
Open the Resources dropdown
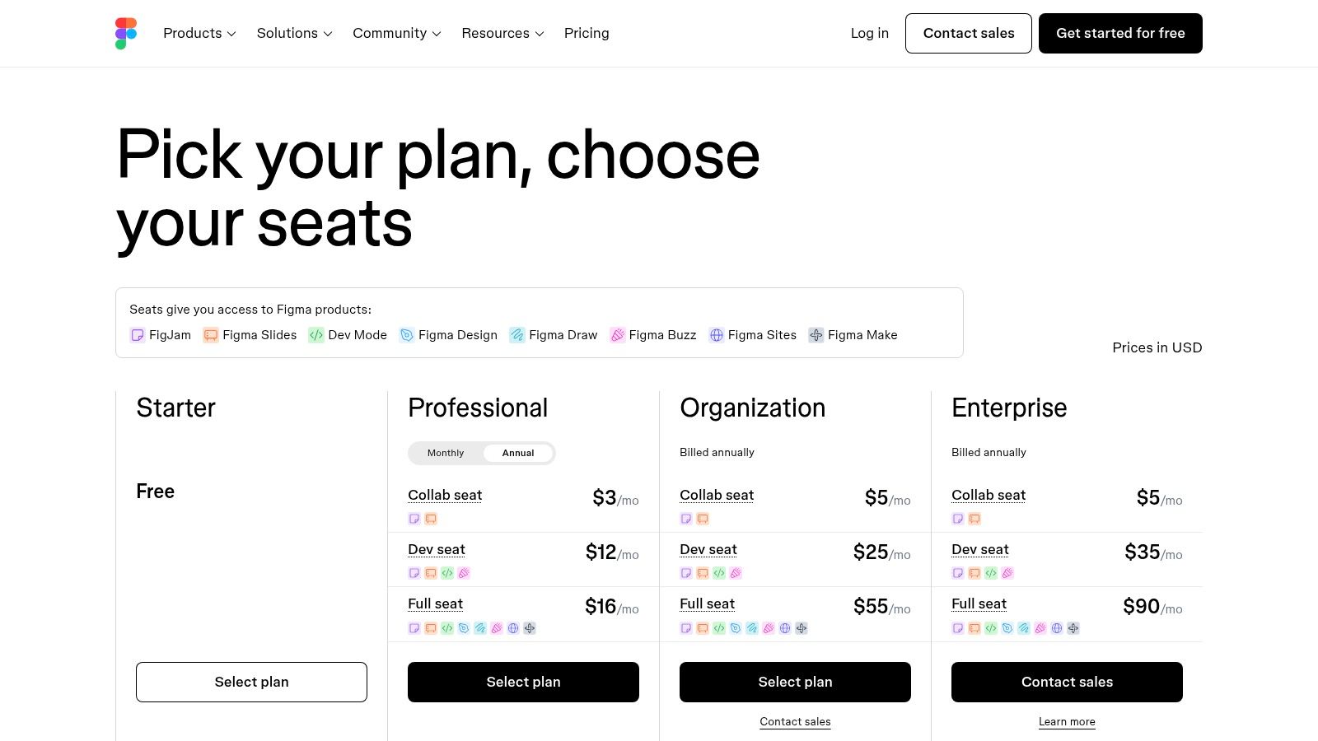tap(502, 33)
